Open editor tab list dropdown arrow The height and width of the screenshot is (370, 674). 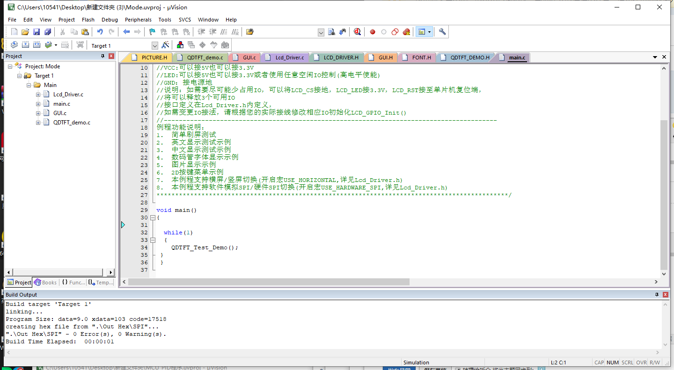[x=655, y=57]
